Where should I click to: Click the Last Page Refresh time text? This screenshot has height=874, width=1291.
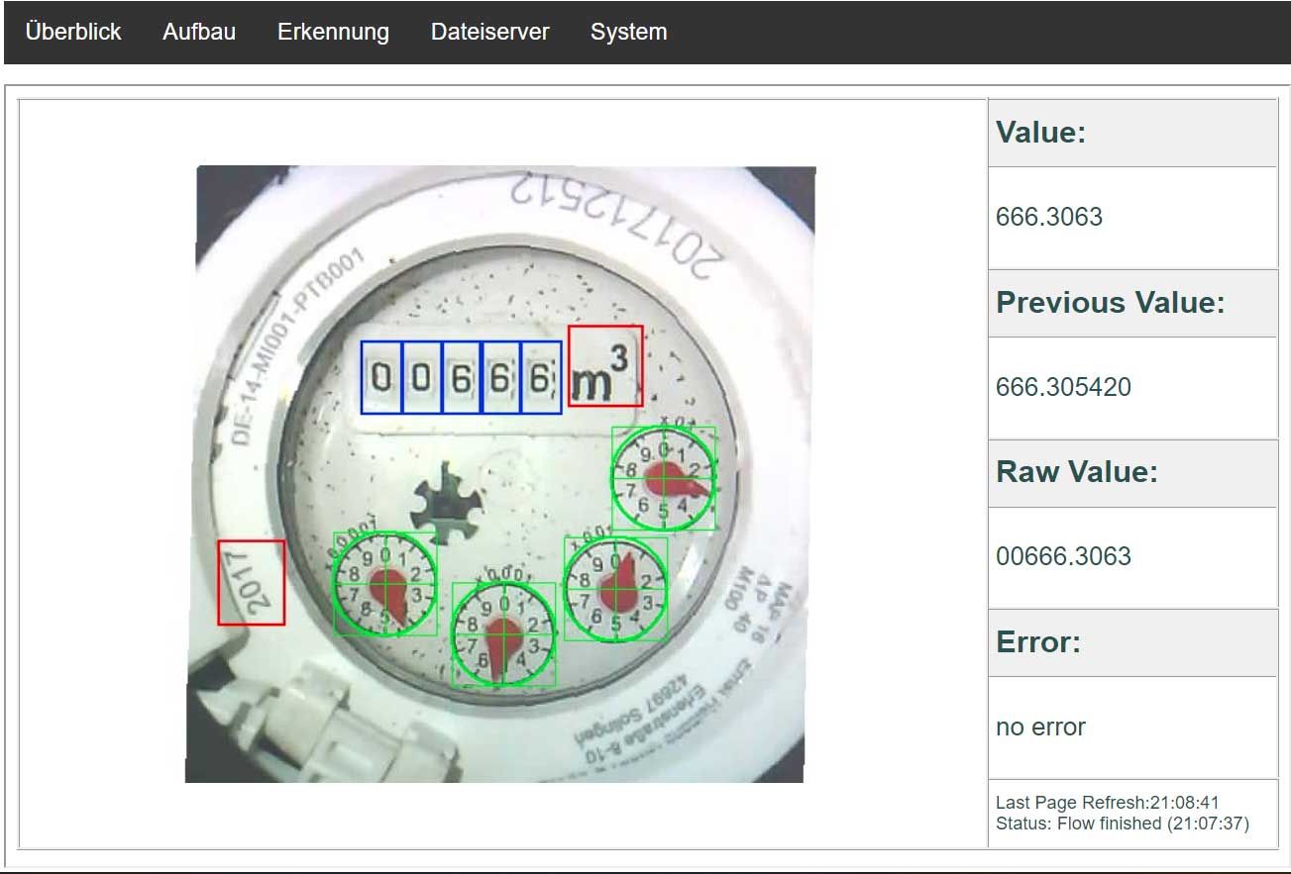[x=1108, y=803]
